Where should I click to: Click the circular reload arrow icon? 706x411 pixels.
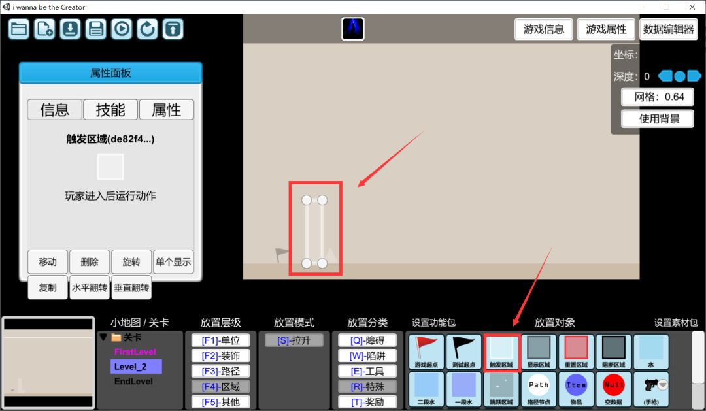point(147,29)
